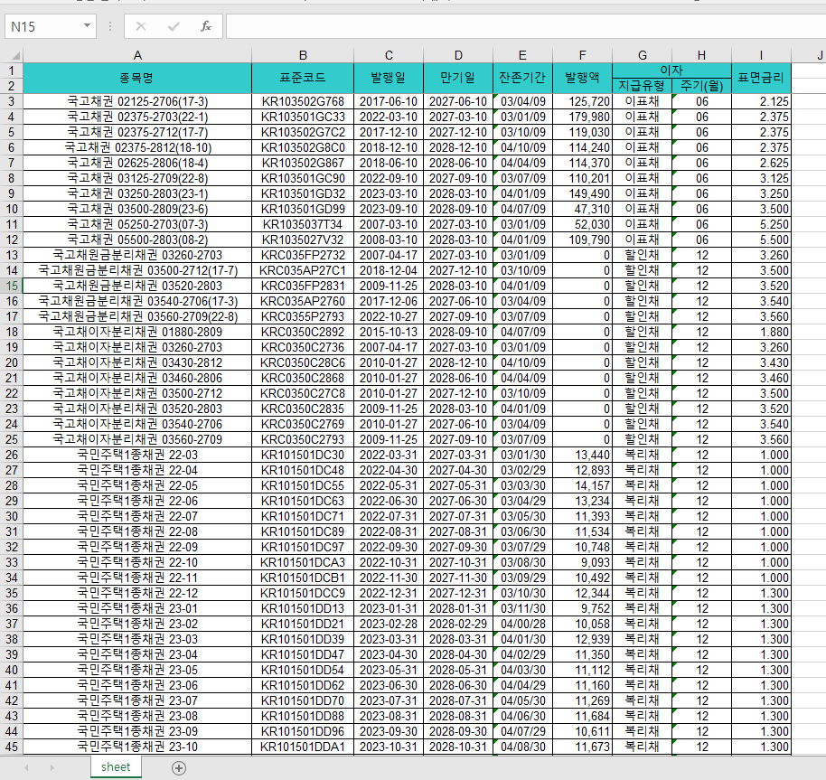
Task: Select cell '국고채권 02125-2706(17-3)'
Action: [x=137, y=101]
